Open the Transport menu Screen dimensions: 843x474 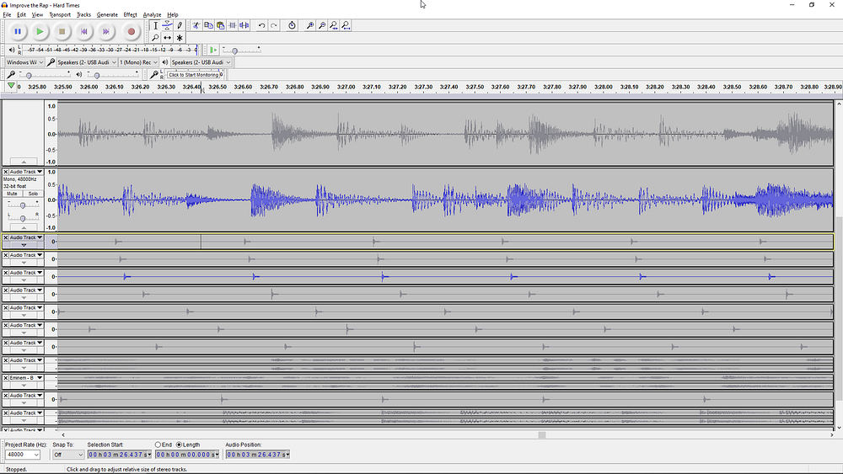[60, 14]
